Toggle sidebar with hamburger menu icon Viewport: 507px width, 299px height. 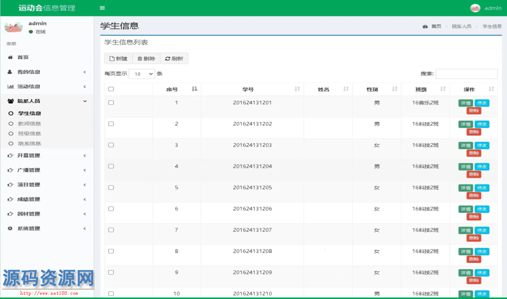pyautogui.click(x=102, y=8)
